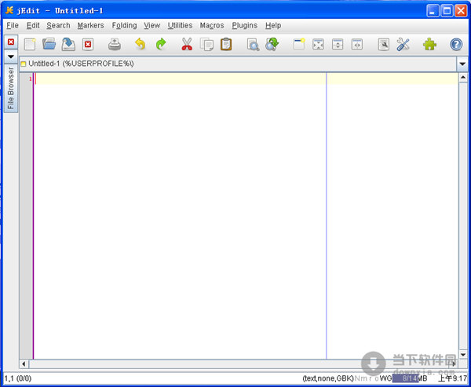Viewport: 471px width, 387px height.
Task: Open the left dock dropdown arrow
Action: click(11, 57)
